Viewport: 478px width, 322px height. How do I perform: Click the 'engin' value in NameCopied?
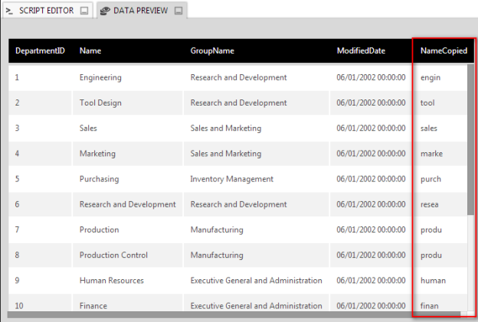[431, 77]
